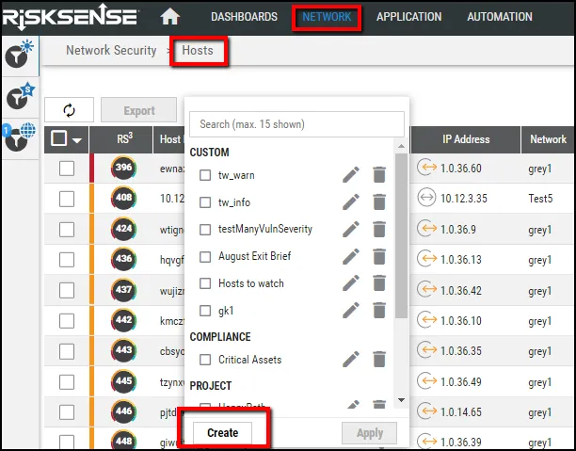Click the arrow icon beside 1.0.36.60

426,168
